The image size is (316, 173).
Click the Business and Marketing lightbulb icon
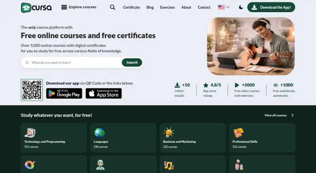pyautogui.click(x=169, y=133)
